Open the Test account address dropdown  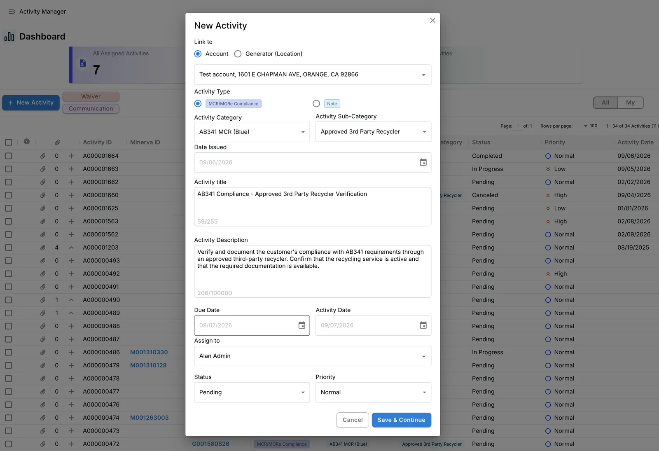[x=313, y=75]
